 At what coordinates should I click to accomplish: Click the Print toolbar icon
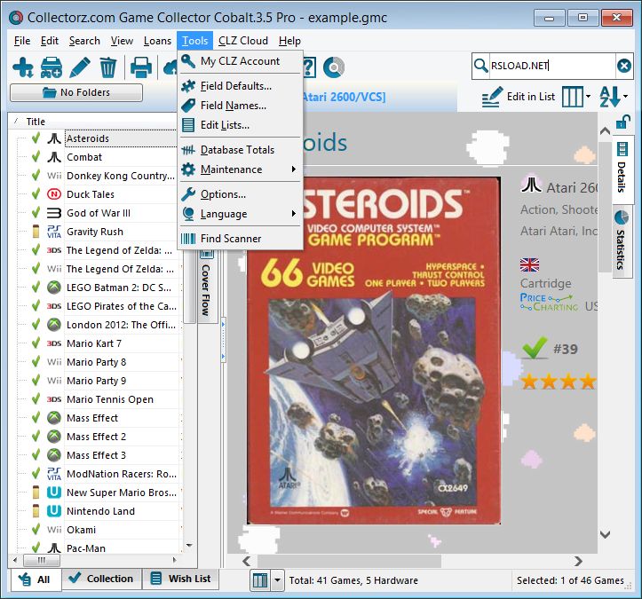[141, 67]
